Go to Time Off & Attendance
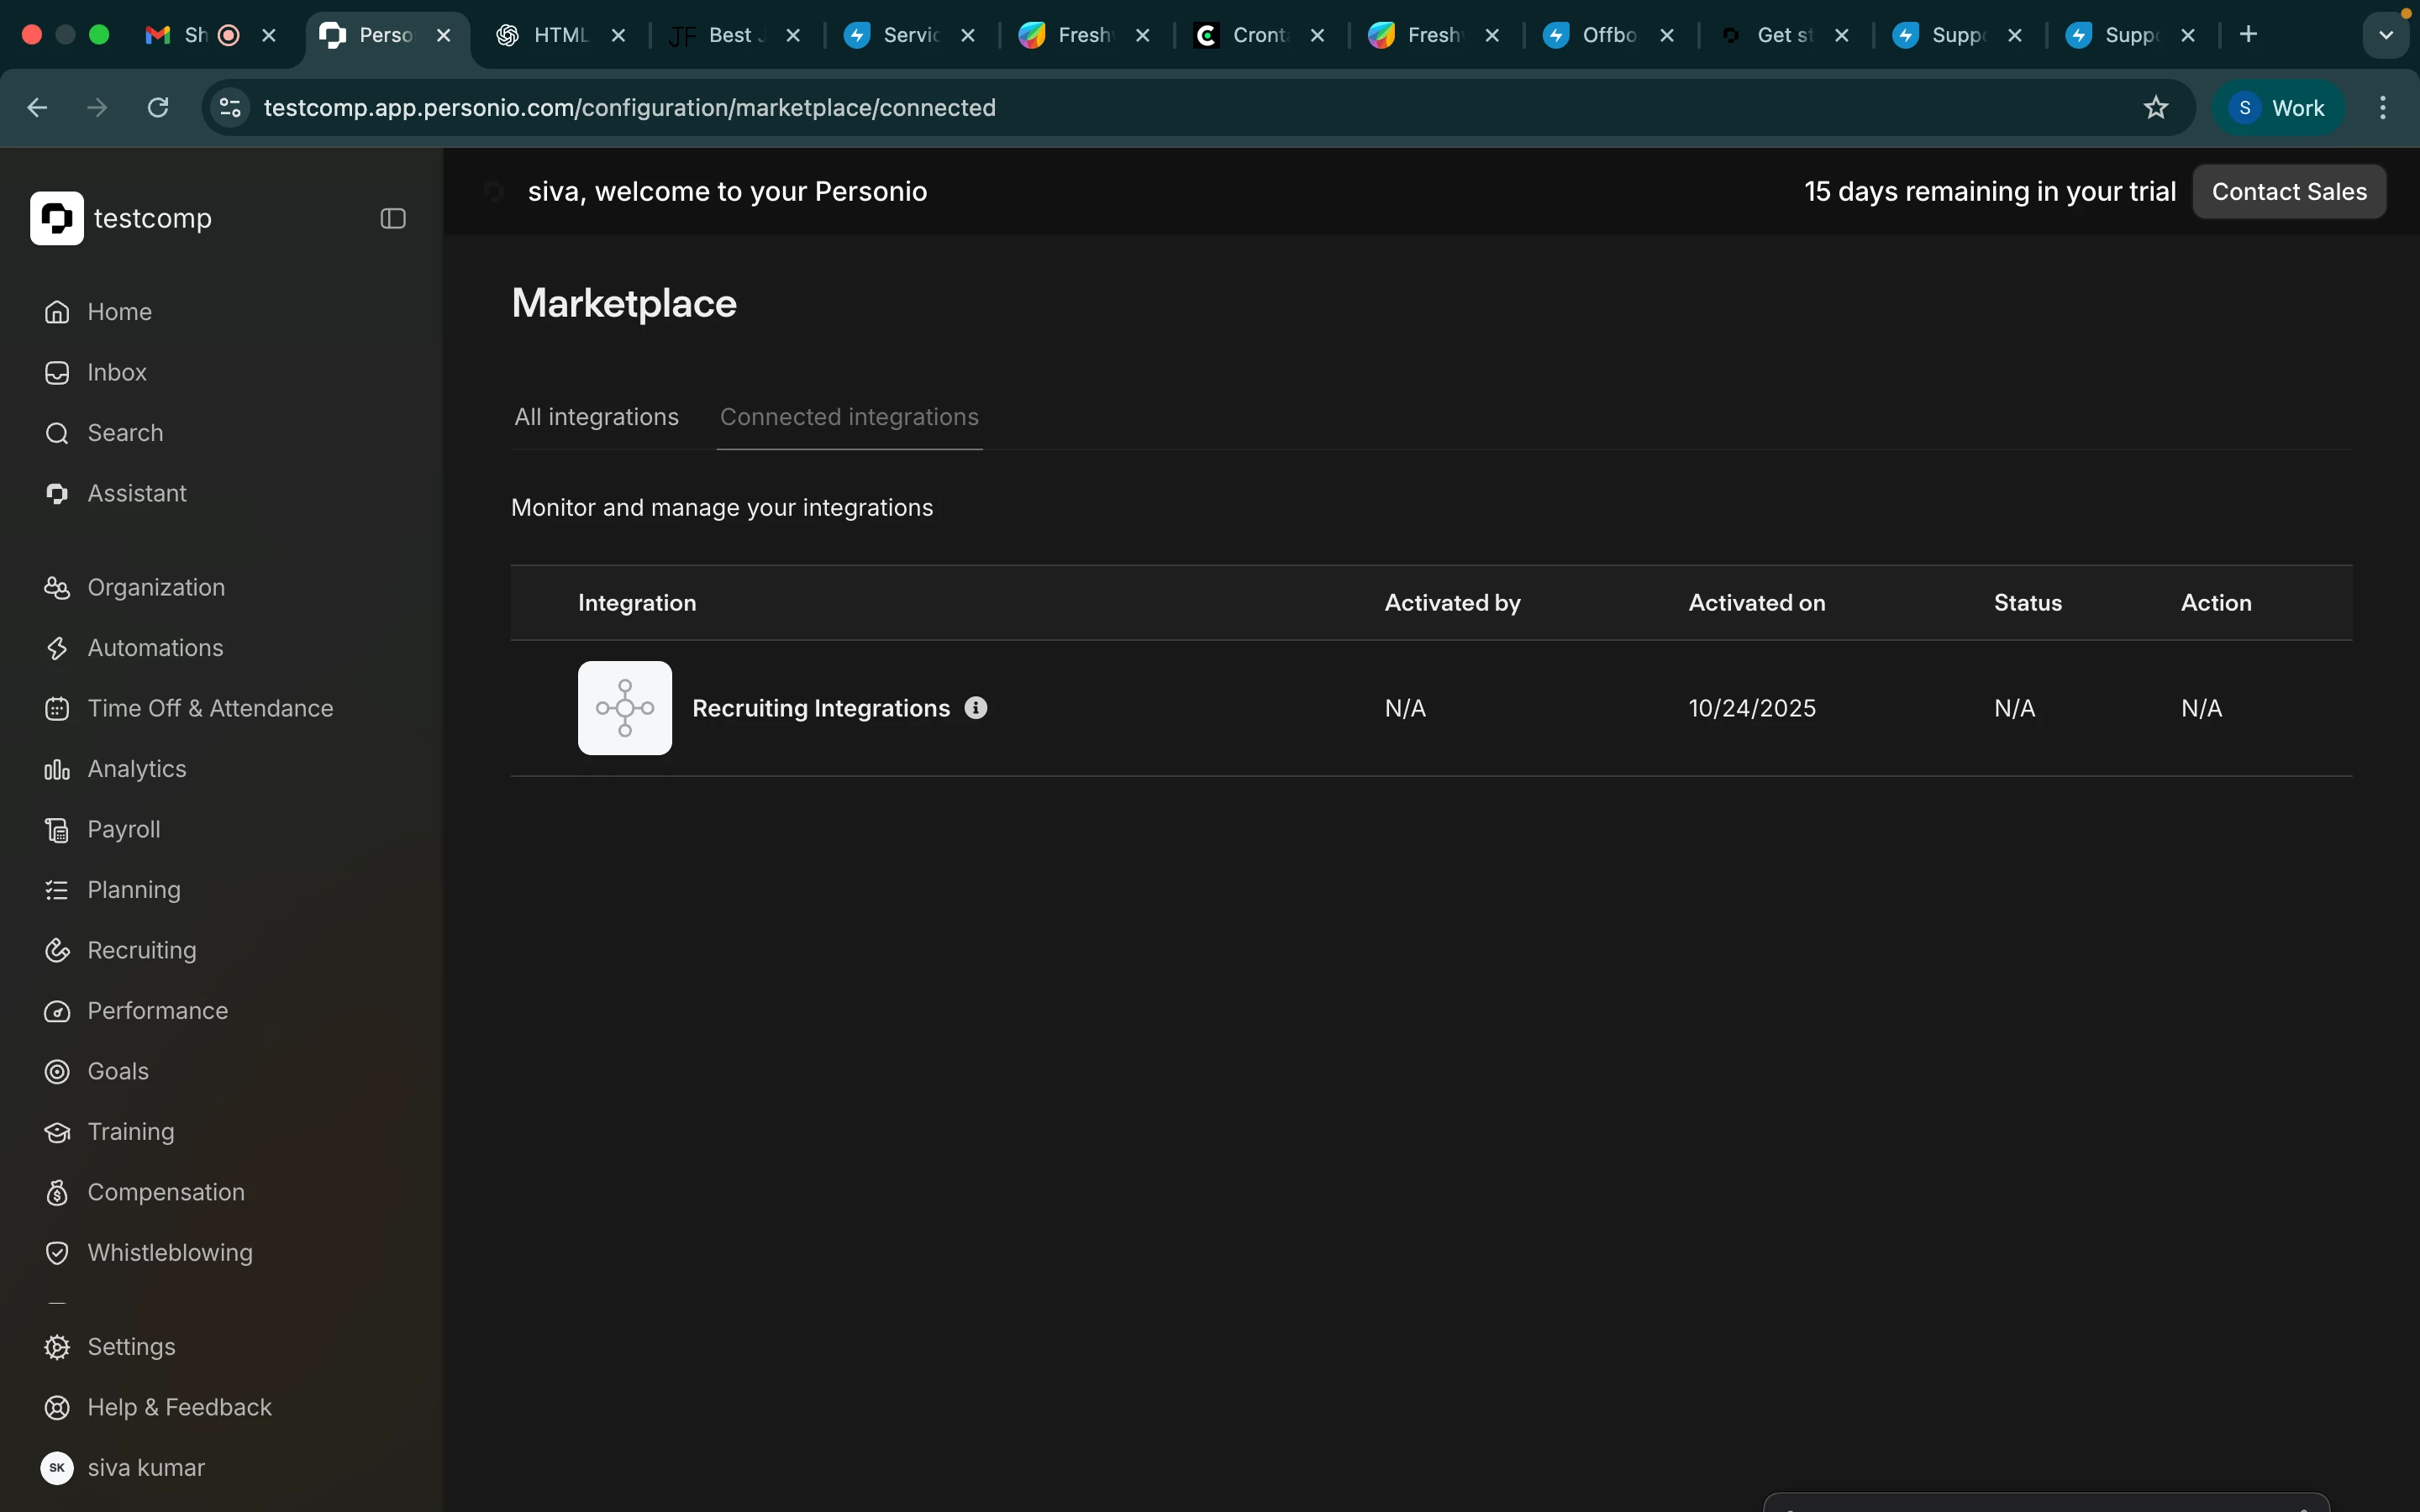Viewport: 2420px width, 1512px height. [x=210, y=709]
